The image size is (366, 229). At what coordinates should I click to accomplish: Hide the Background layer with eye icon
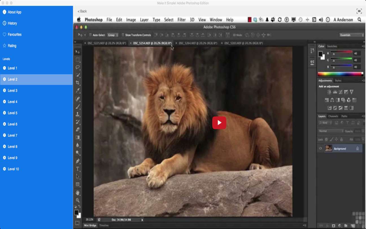tap(320, 149)
